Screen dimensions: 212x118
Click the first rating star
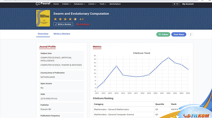[55, 19]
